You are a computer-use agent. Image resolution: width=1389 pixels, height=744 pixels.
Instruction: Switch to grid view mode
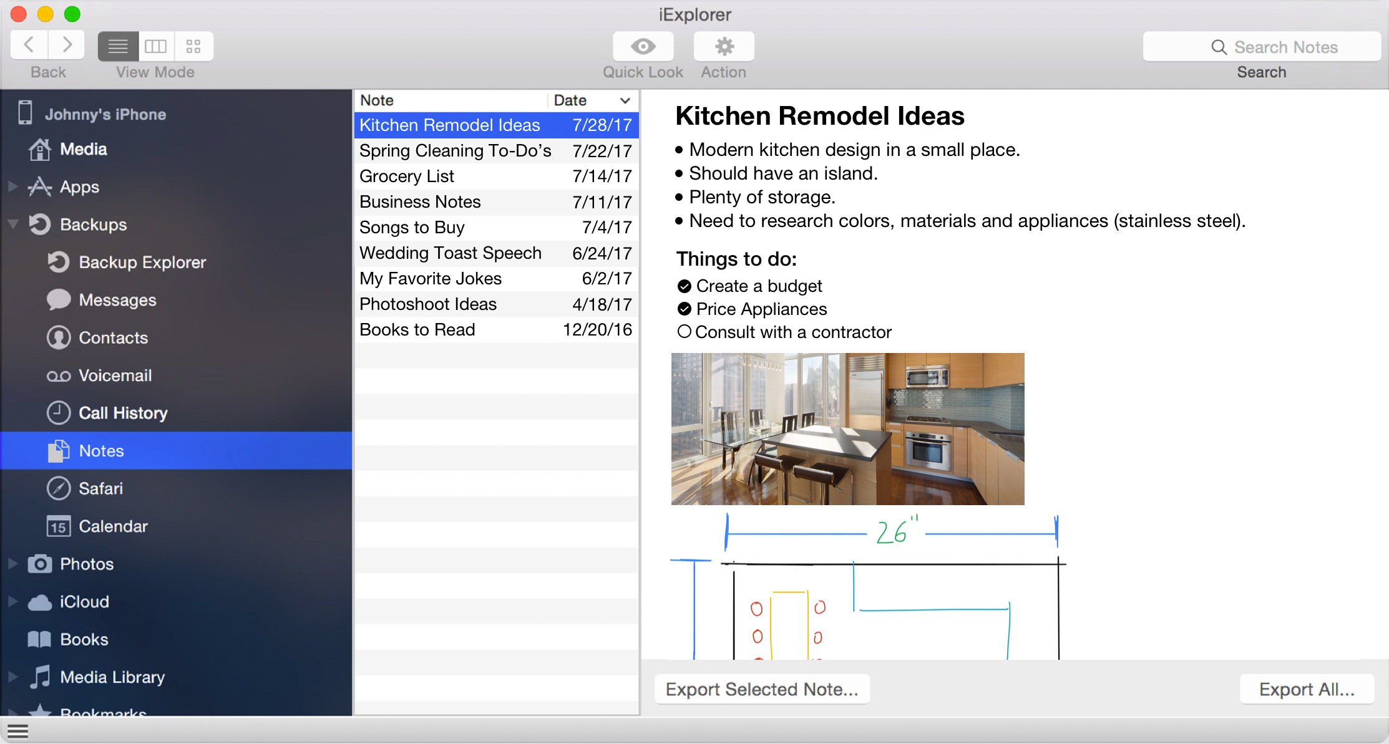(x=193, y=46)
